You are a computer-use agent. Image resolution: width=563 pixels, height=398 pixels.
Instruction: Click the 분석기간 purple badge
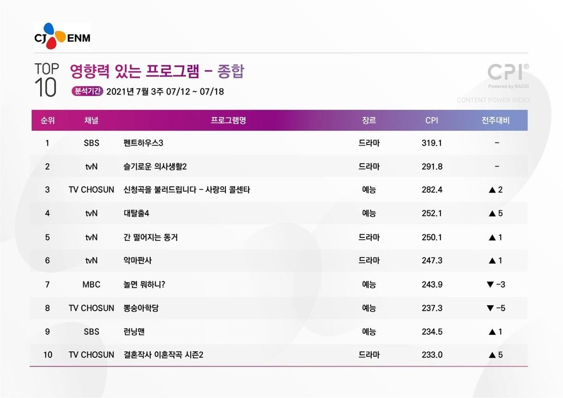click(87, 91)
